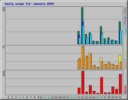The height and width of the screenshot is (100, 128).
Task: Click the cyan Pages bar for day 26
Action: (102, 39)
